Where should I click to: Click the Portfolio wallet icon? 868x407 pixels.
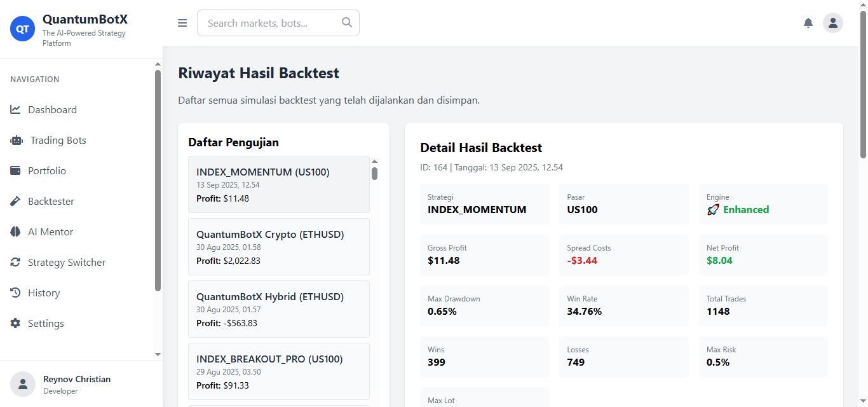16,170
